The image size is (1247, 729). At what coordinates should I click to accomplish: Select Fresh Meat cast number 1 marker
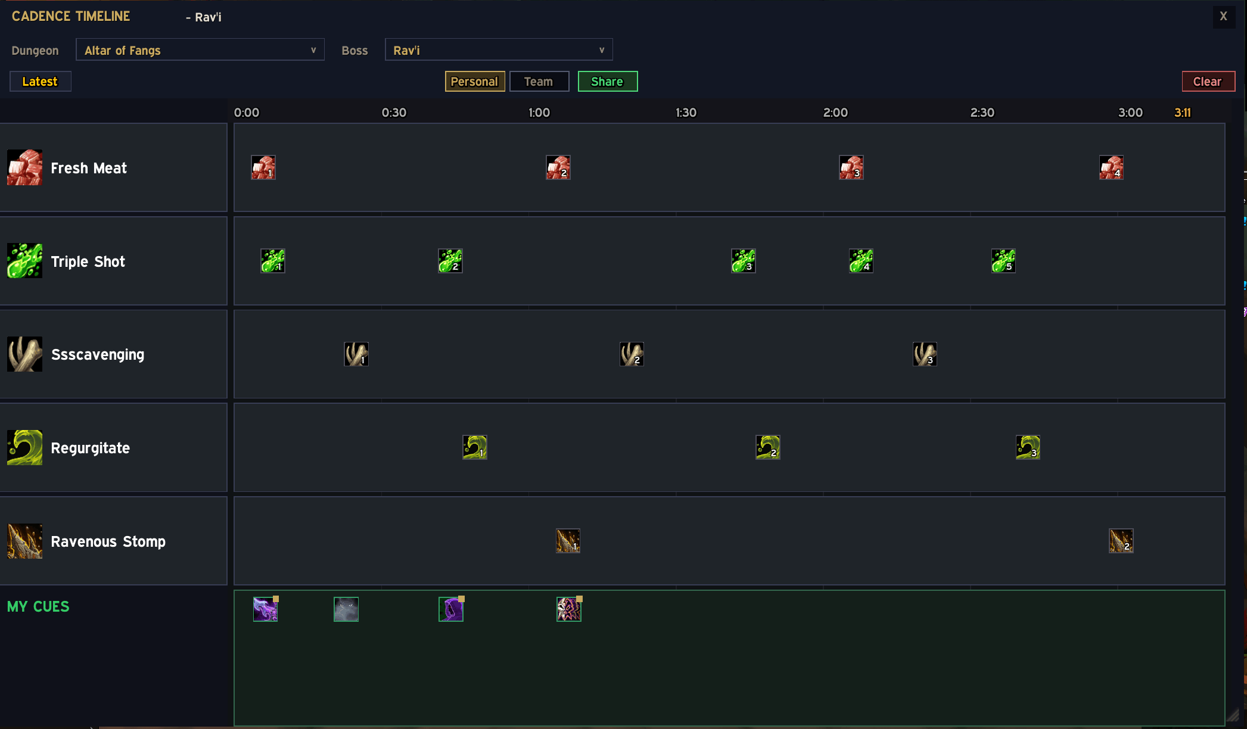[263, 167]
